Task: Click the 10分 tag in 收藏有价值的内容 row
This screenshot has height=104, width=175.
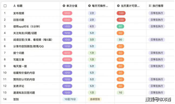Action: [x=67, y=73]
